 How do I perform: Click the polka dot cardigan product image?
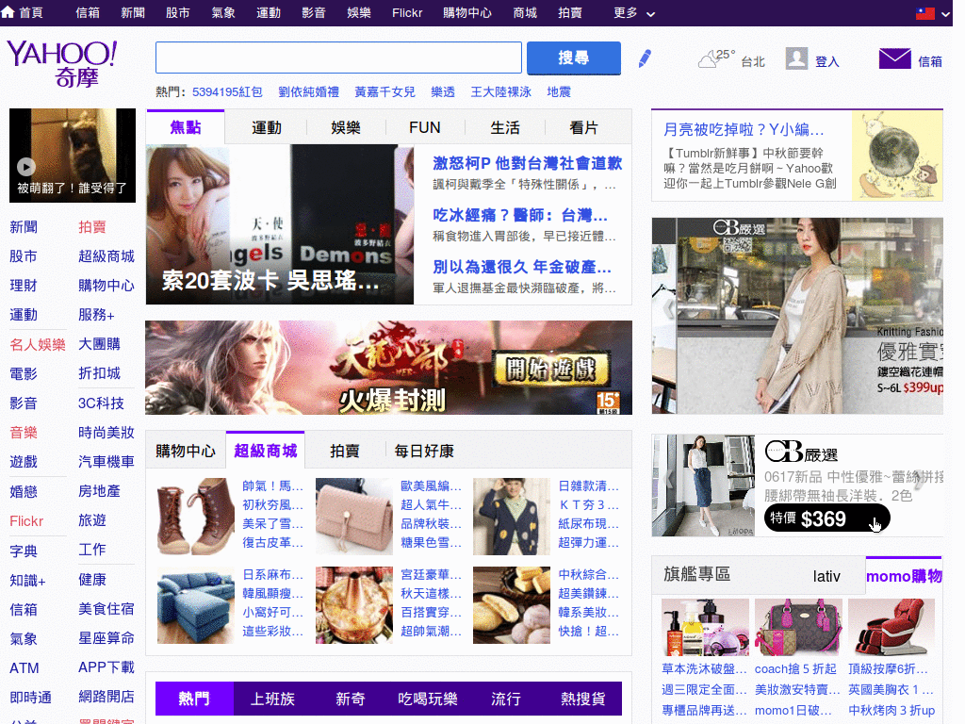[512, 517]
